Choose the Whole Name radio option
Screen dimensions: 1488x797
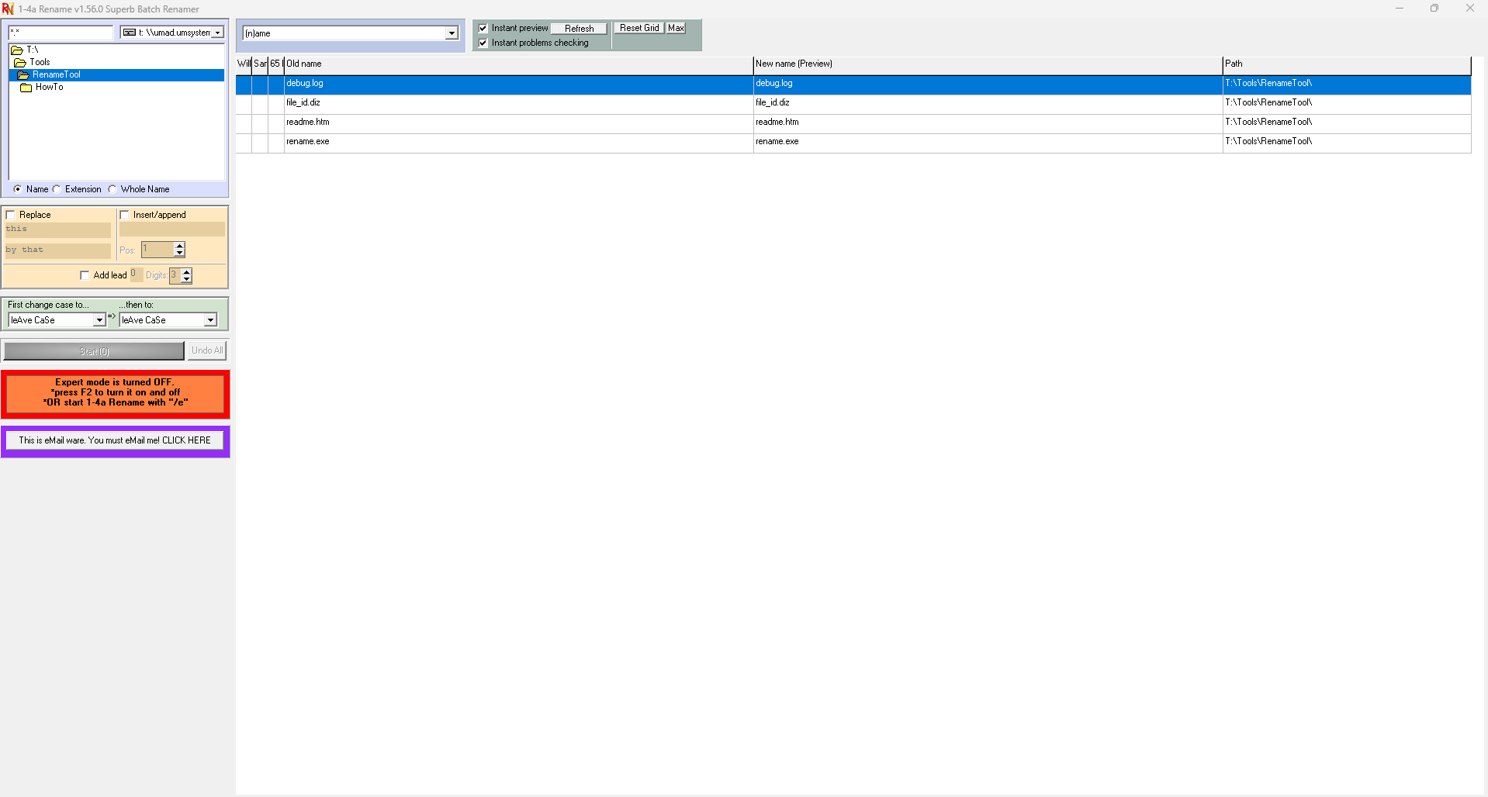(x=112, y=189)
